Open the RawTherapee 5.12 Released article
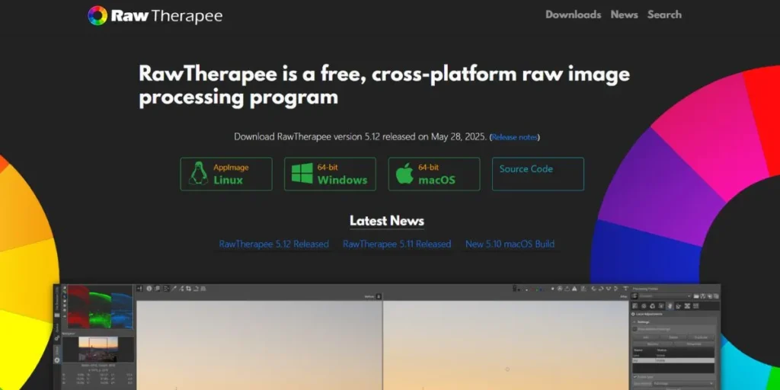Image resolution: width=780 pixels, height=390 pixels. tap(273, 245)
